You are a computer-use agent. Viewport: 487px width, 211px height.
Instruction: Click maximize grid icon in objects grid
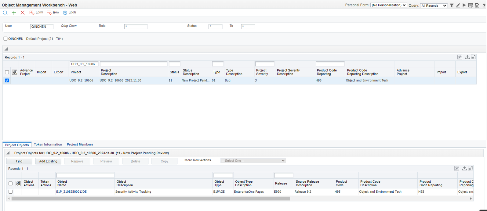click(471, 168)
